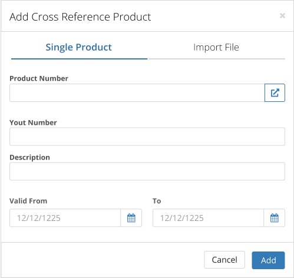The image size is (294, 278).
Task: Open the product lookup icon beside Product Number
Action: click(275, 92)
